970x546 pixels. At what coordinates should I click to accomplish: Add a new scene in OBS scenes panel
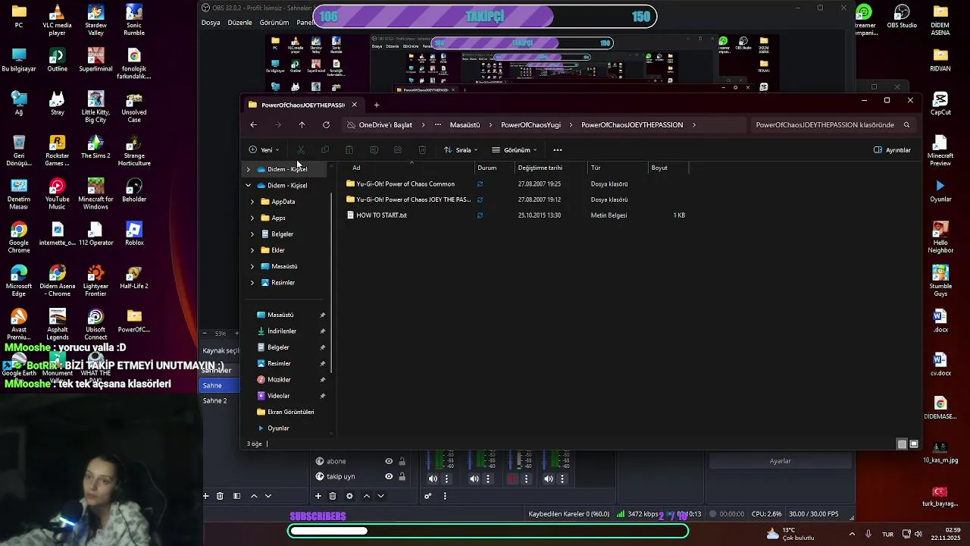(205, 496)
